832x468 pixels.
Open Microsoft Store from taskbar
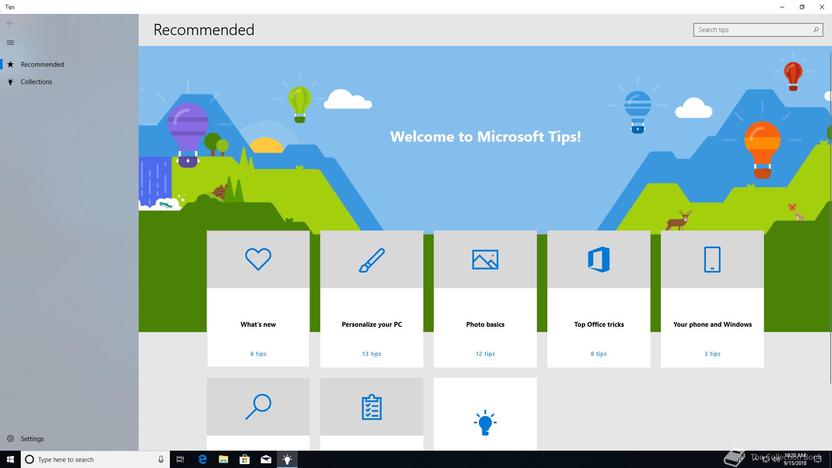(x=245, y=459)
